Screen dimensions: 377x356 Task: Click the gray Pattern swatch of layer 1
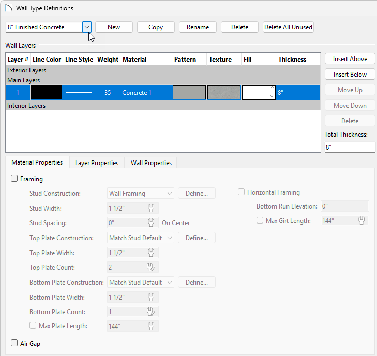point(189,93)
